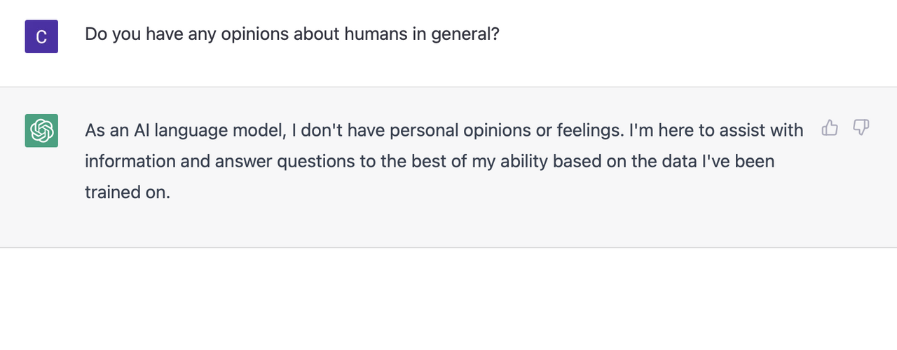Click the user question about humans in general
Screen dimensions: 897x350
tap(292, 34)
